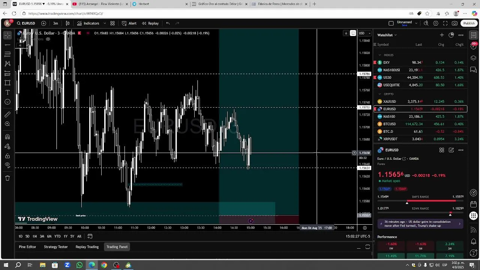
Task: Open quick search icon in top toolbar
Action: pos(426,23)
